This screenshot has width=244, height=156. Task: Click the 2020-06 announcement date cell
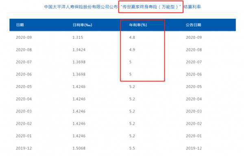pyautogui.click(x=194, y=75)
